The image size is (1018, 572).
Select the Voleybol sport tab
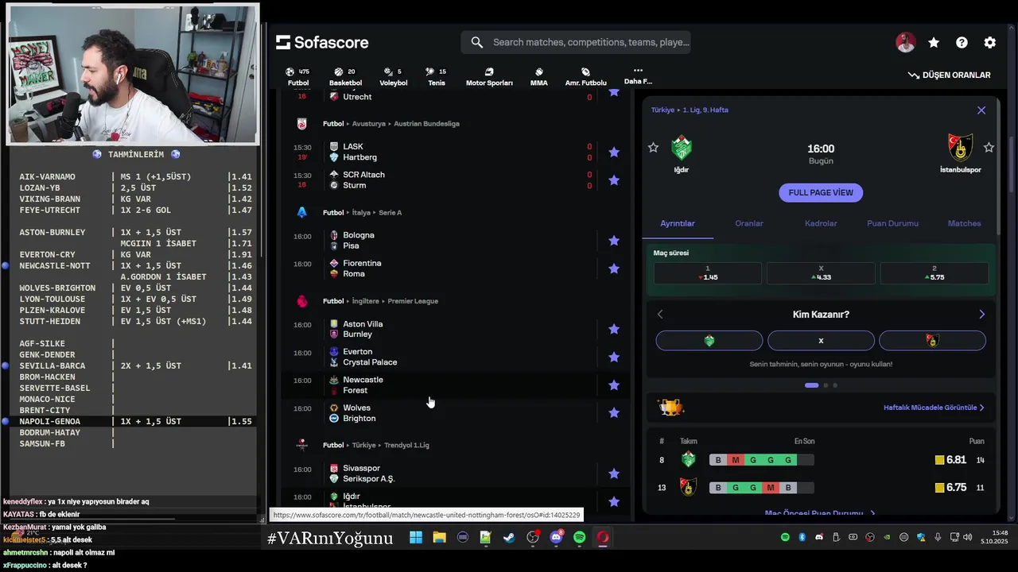(393, 76)
